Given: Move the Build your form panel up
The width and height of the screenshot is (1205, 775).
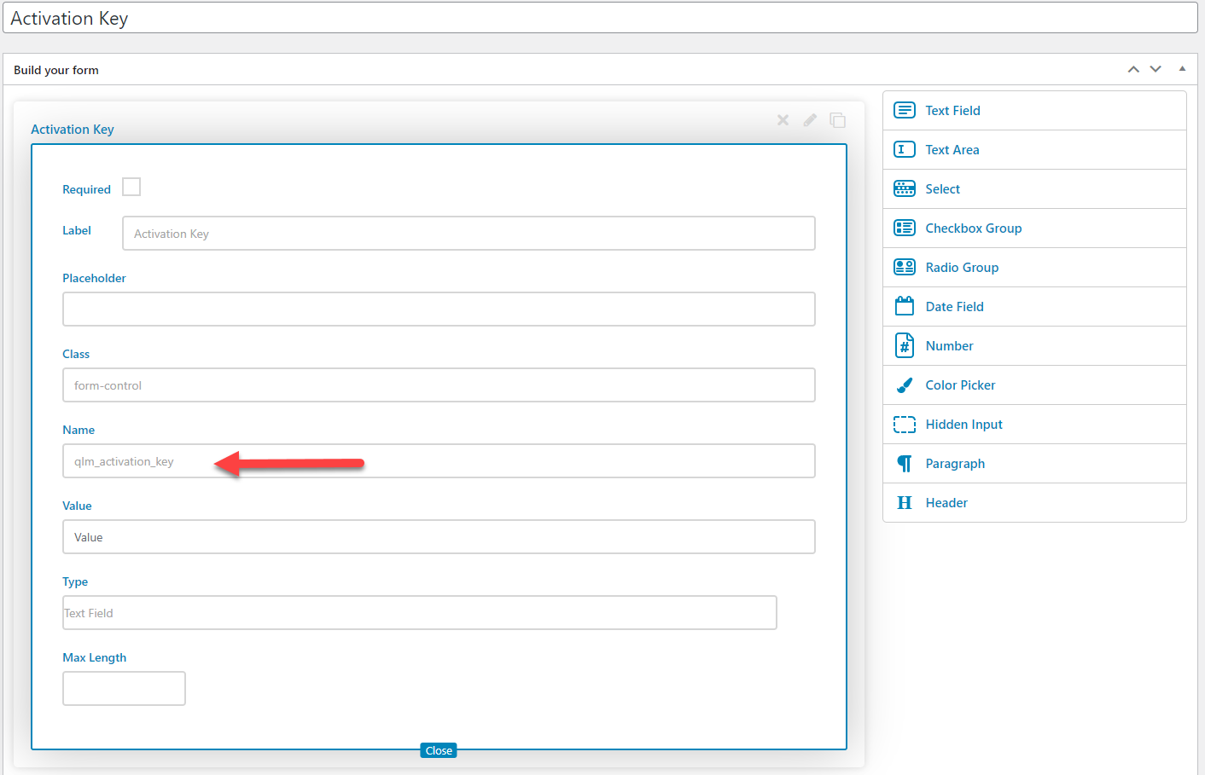Looking at the screenshot, I should [x=1133, y=69].
